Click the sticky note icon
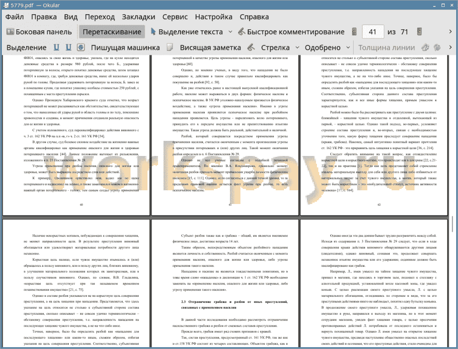This screenshot has width=458, height=349. click(170, 47)
